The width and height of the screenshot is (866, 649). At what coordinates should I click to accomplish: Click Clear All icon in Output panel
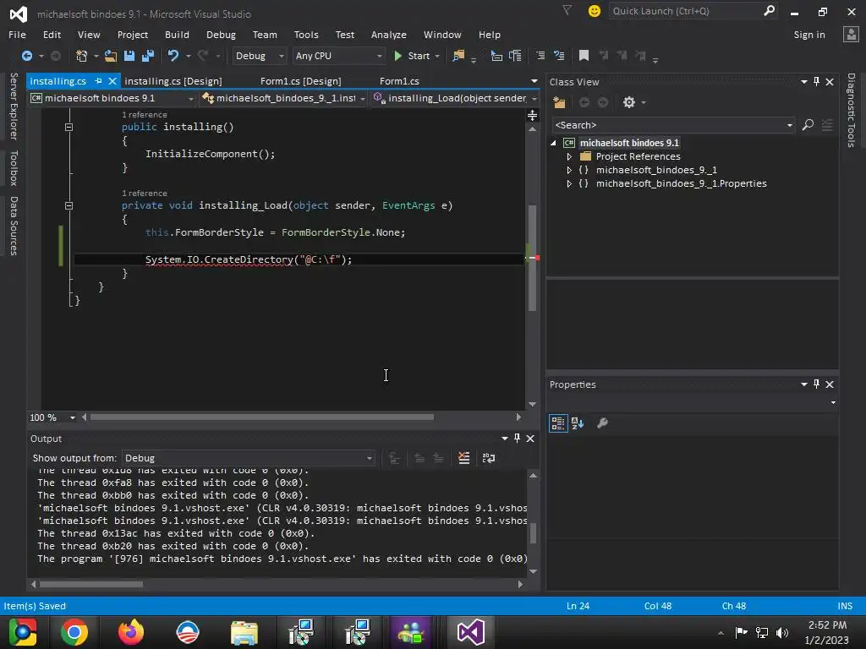464,458
